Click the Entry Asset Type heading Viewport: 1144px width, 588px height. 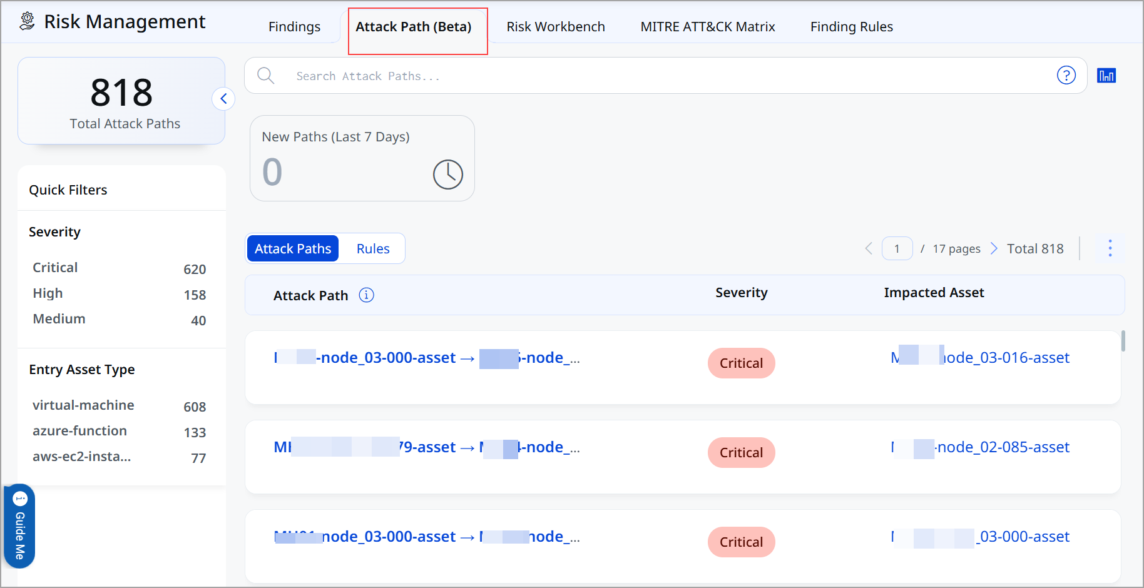[x=82, y=369]
